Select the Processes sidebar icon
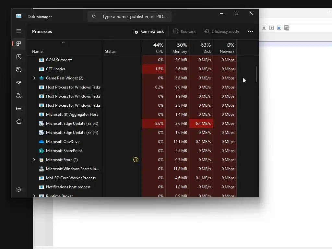 pos(19,44)
